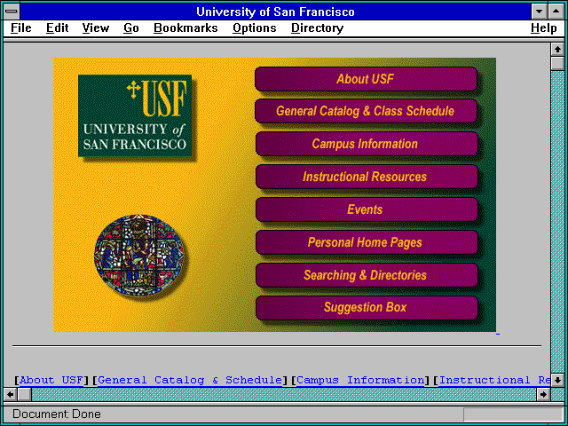Click the horizontal scrollbar thumb
The width and height of the screenshot is (568, 426).
pos(24,394)
